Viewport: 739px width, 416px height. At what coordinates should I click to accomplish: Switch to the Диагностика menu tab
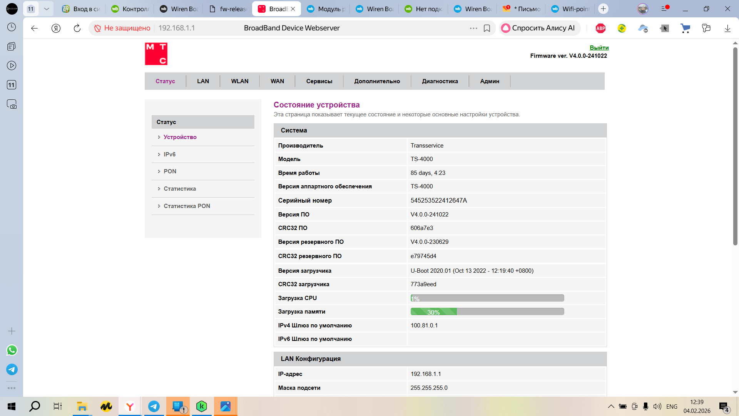point(440,81)
